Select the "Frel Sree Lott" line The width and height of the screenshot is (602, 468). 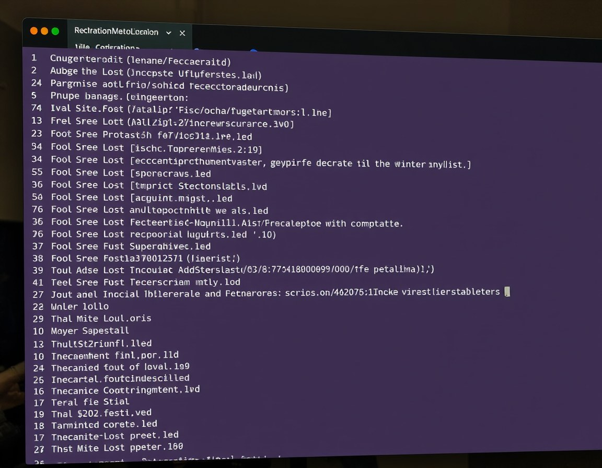tap(172, 122)
